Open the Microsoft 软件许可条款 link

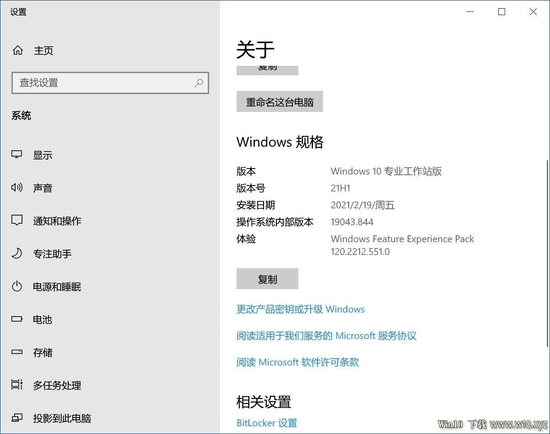point(298,362)
